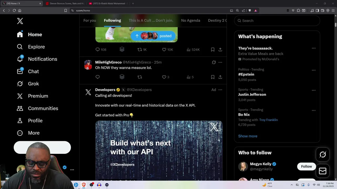This screenshot has width=337, height=189.
Task: Bookmark MileHighGreco's post
Action: [213, 77]
